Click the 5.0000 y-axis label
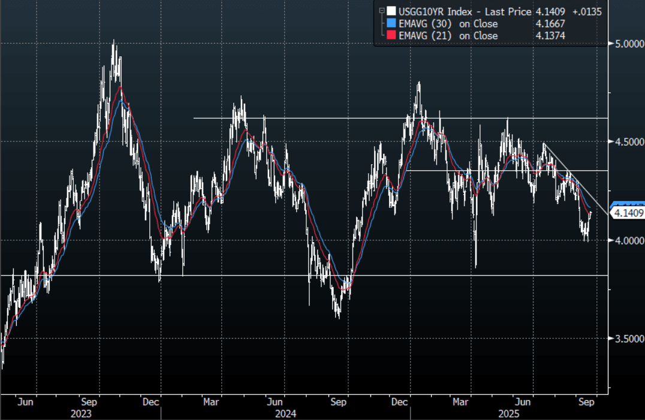 tap(627, 44)
